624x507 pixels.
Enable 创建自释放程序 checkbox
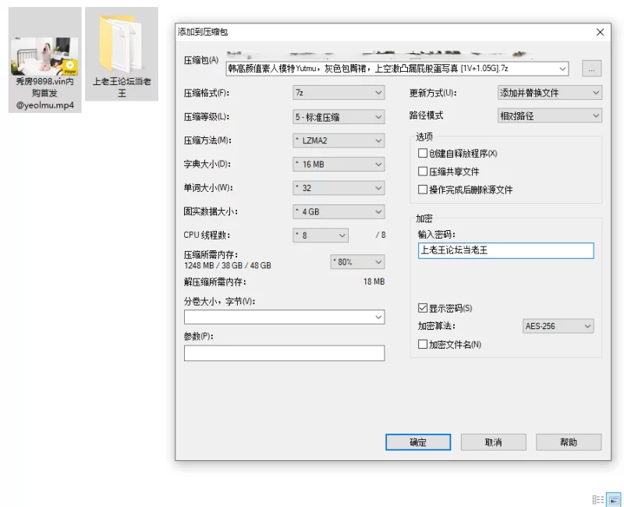click(423, 153)
